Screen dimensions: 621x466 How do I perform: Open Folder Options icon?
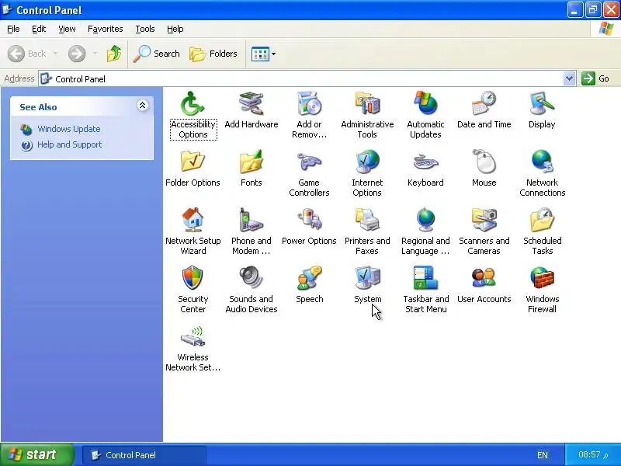[193, 162]
